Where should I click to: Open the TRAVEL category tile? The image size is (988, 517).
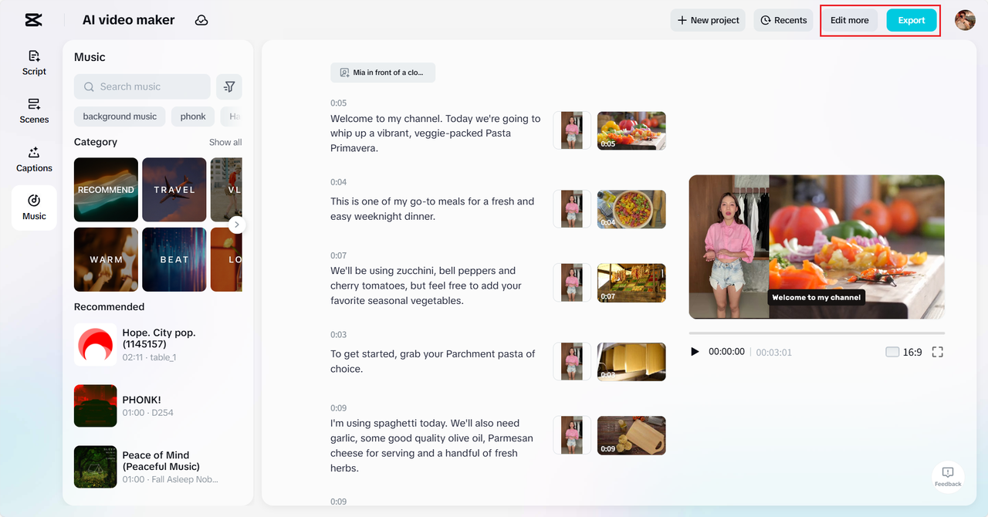pos(174,190)
